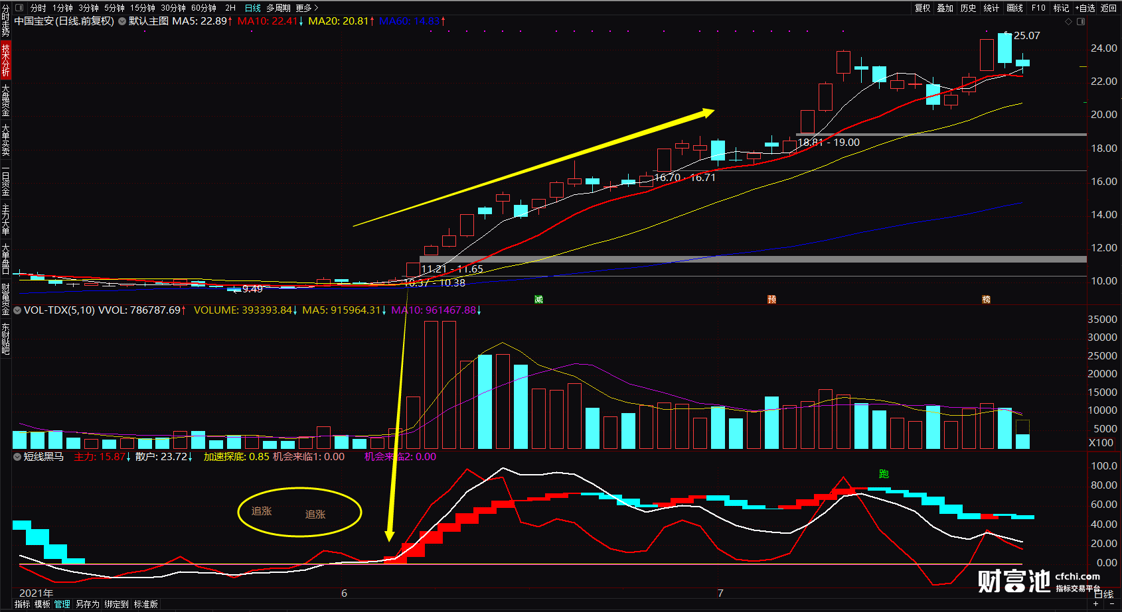Activate the 画线 drawing tool button
This screenshot has height=612, width=1122.
click(1015, 8)
